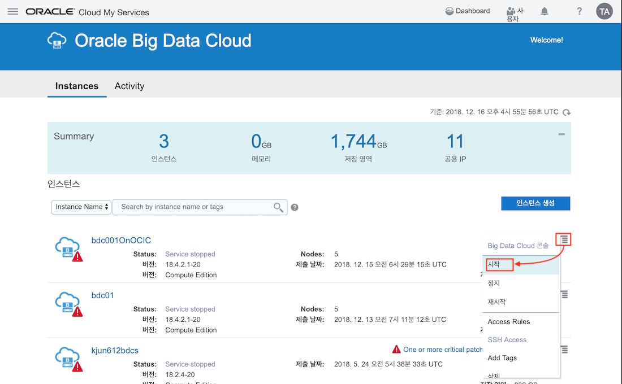Open bdc01 instance action menu icon

(564, 295)
